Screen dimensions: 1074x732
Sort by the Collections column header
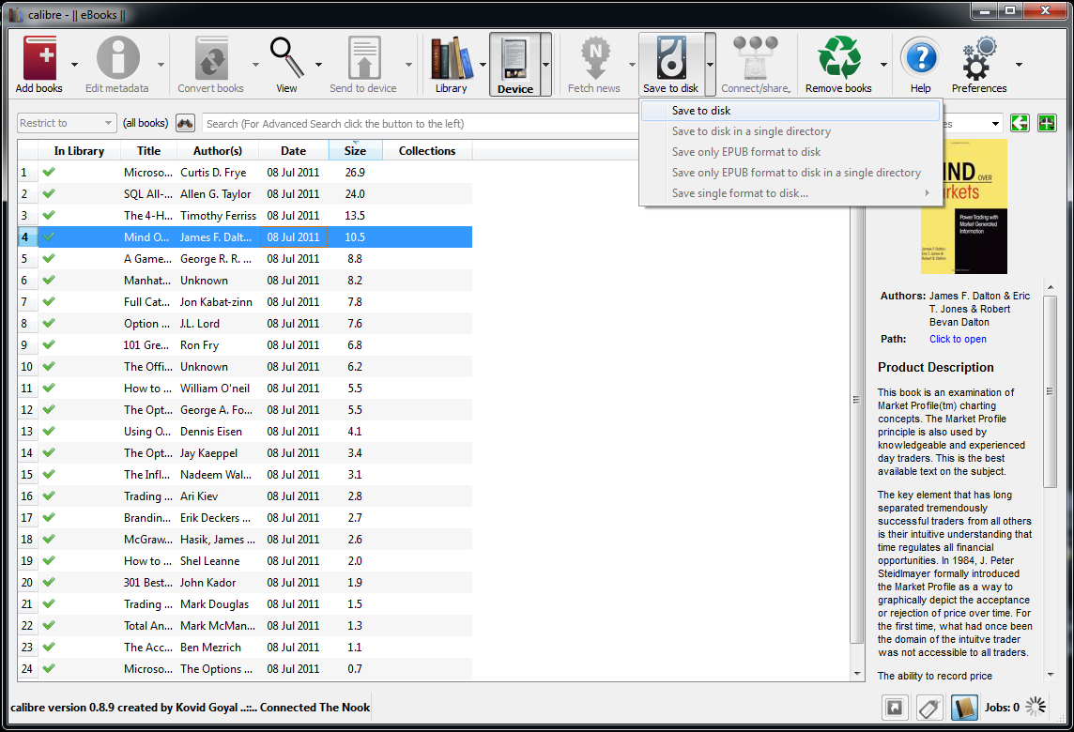(427, 151)
